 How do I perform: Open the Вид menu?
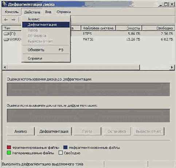48,12
